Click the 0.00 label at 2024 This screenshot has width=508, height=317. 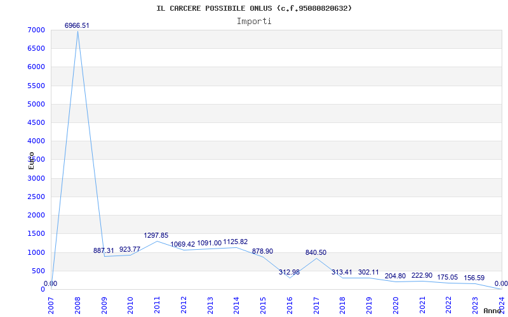[x=501, y=283]
